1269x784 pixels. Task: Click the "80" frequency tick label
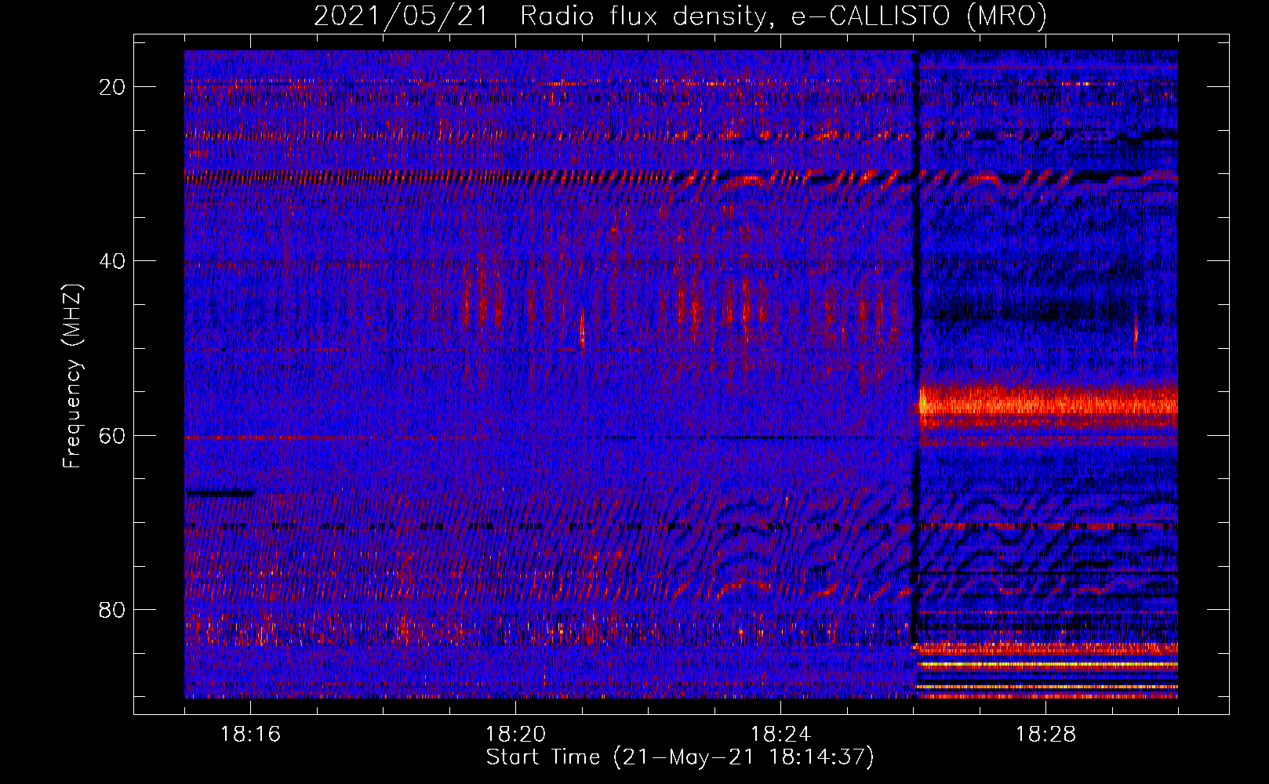[113, 609]
